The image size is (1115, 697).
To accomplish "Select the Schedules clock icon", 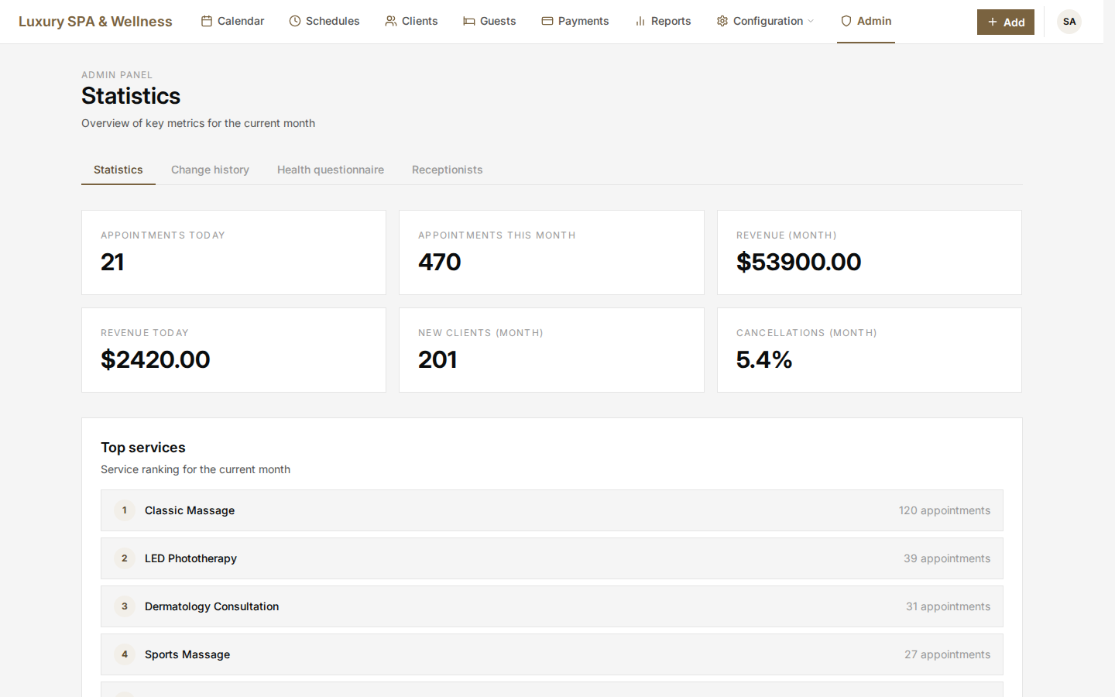I will tap(294, 21).
